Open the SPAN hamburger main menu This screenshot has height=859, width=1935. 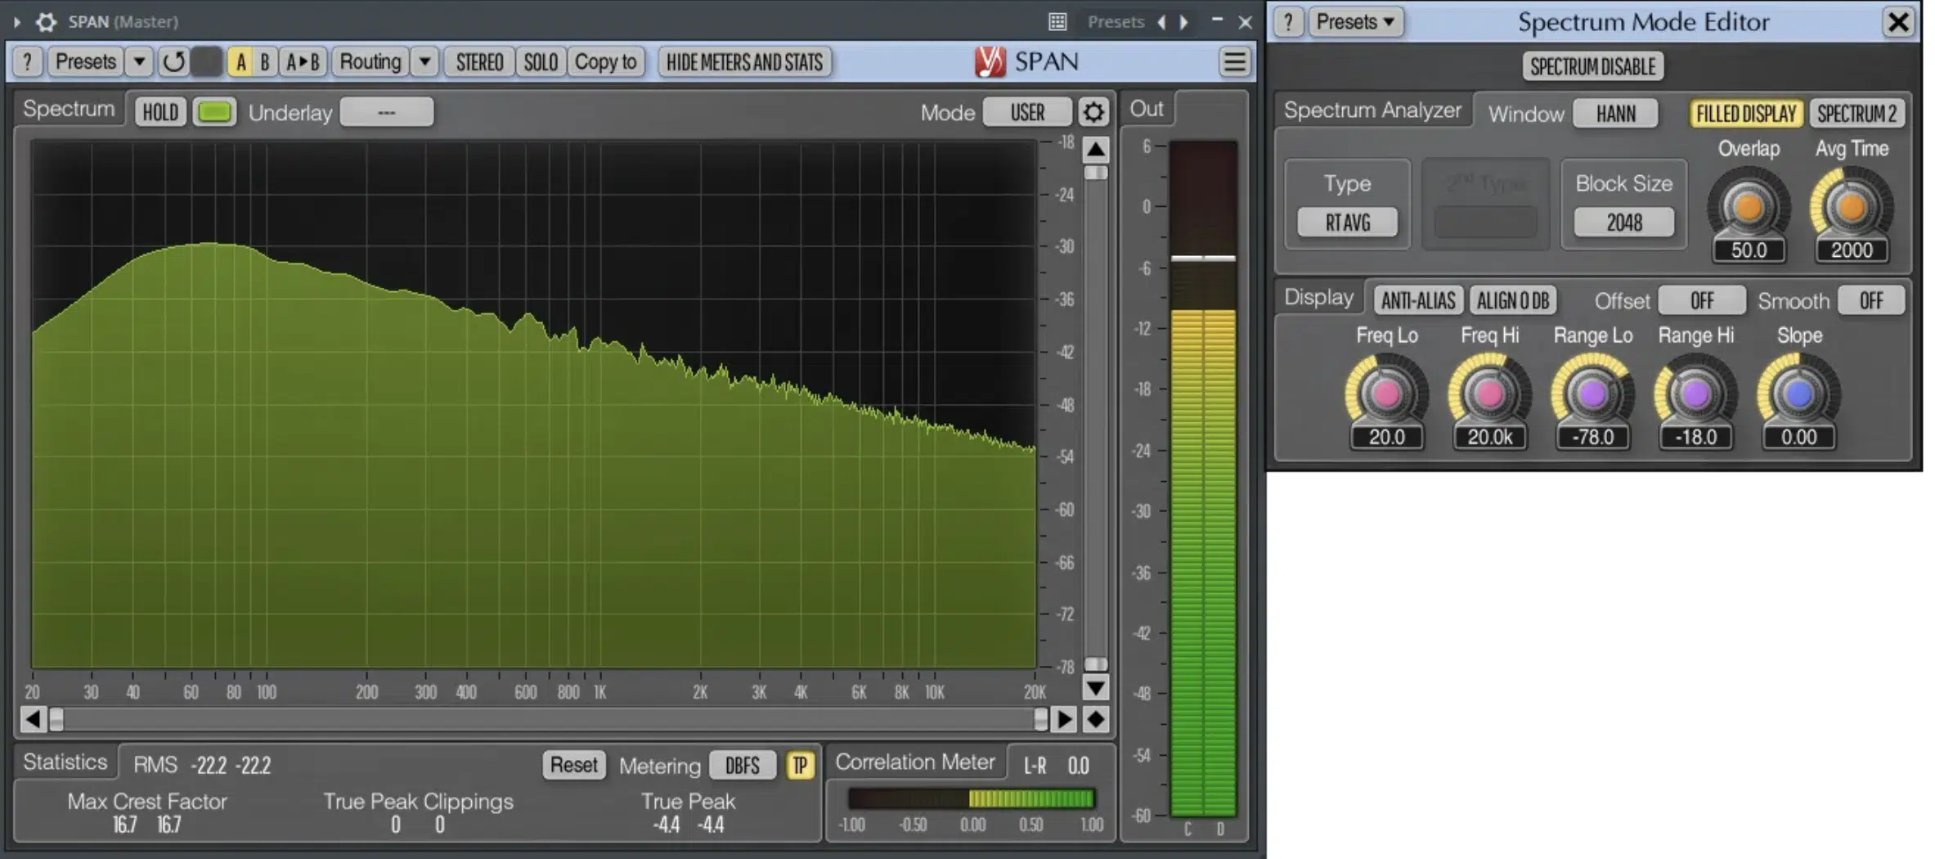pos(1234,62)
